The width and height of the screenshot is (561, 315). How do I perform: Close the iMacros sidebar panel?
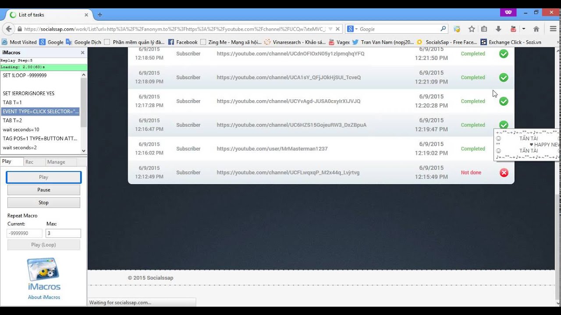(82, 52)
